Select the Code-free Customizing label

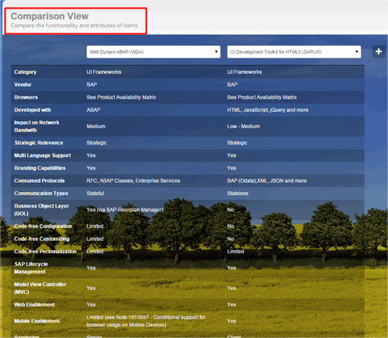click(x=42, y=239)
